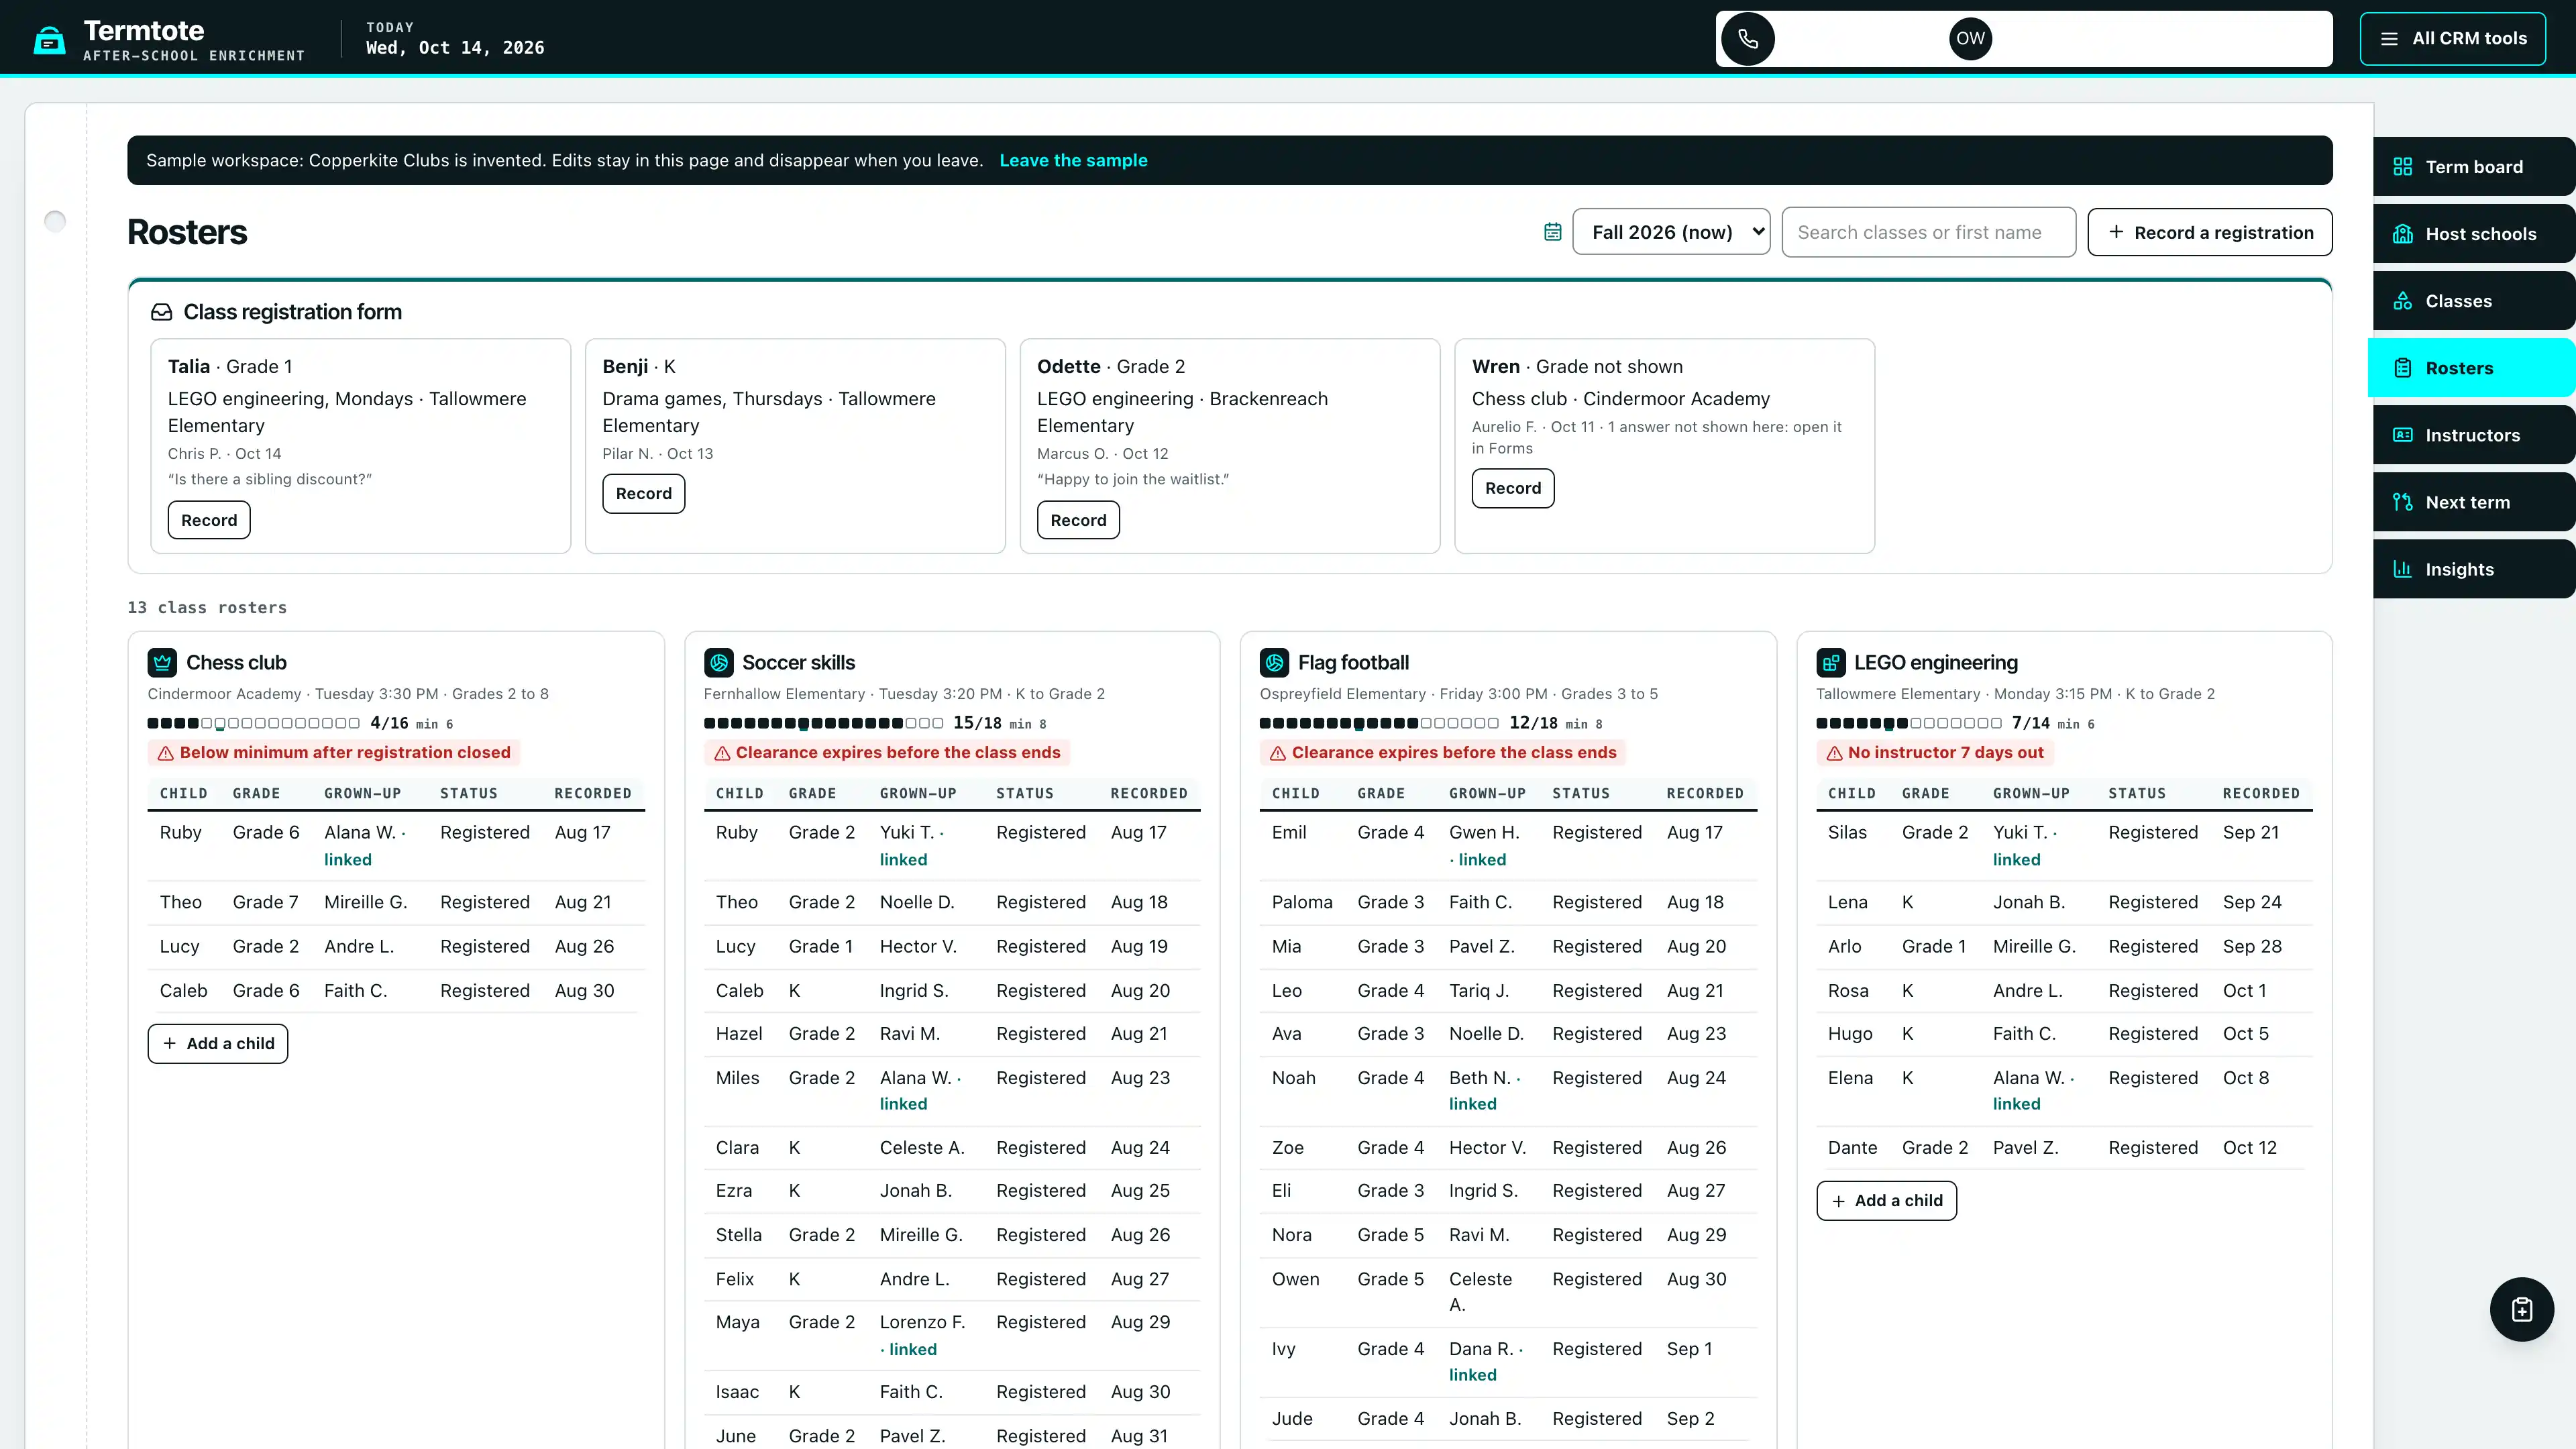Switch to the Instructors section
Viewport: 2576px width, 1449px height.
click(x=2474, y=435)
